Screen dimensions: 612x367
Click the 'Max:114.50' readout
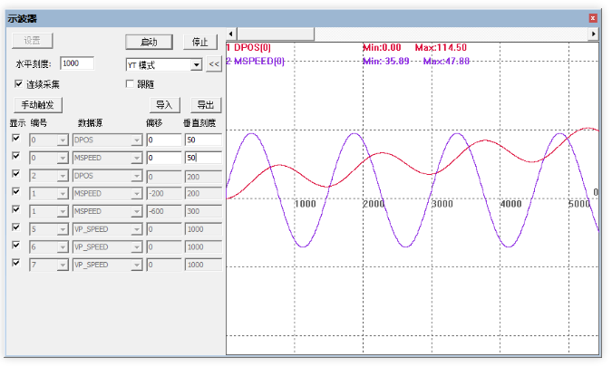point(441,48)
